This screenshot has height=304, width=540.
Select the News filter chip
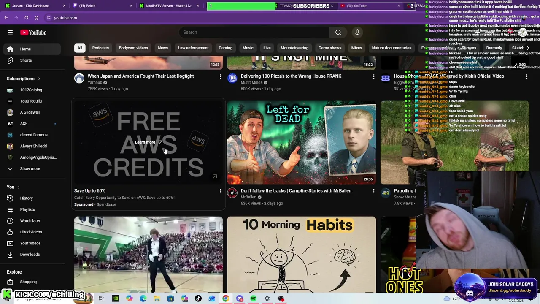(x=163, y=48)
